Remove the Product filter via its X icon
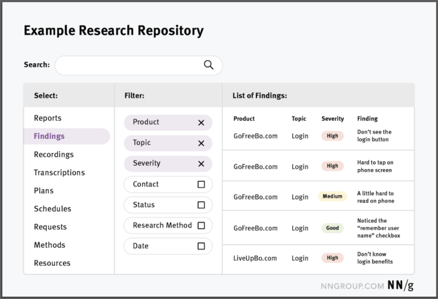The image size is (438, 299). pyautogui.click(x=201, y=122)
